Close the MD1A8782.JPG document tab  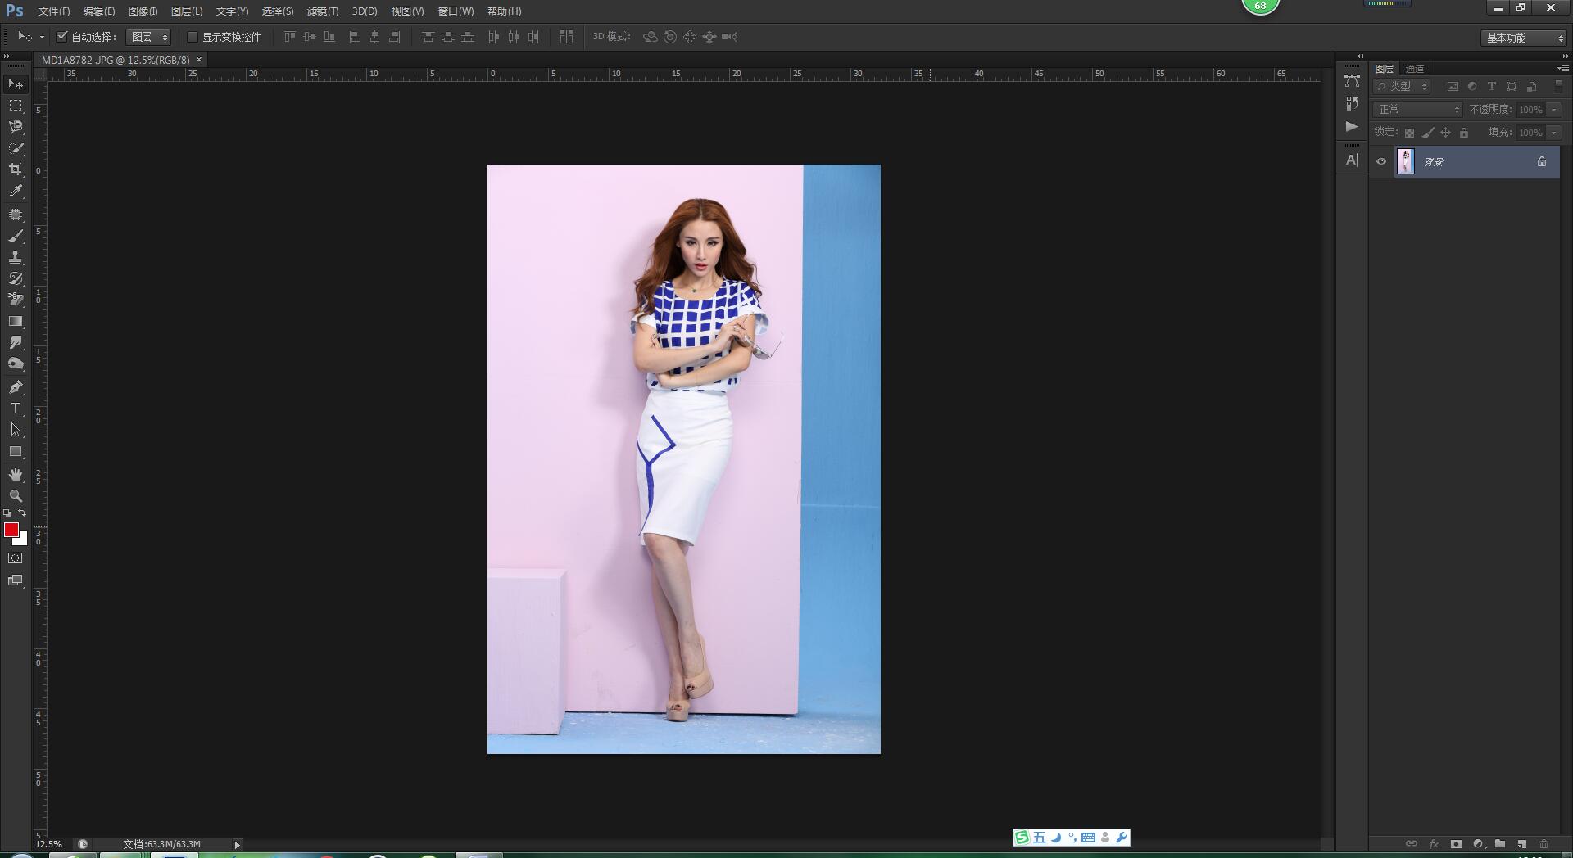click(199, 60)
